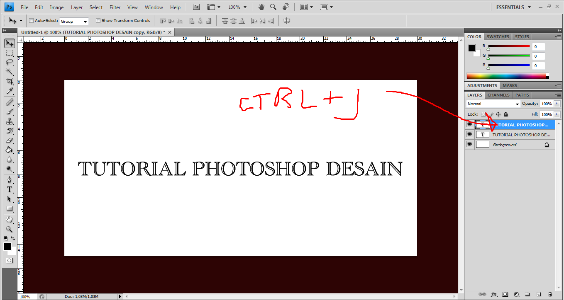564x300 pixels.
Task: Select the Horizontal Type tool
Action: 10,189
